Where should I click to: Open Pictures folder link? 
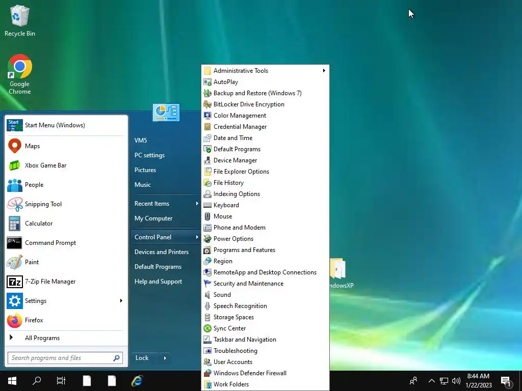166,170
